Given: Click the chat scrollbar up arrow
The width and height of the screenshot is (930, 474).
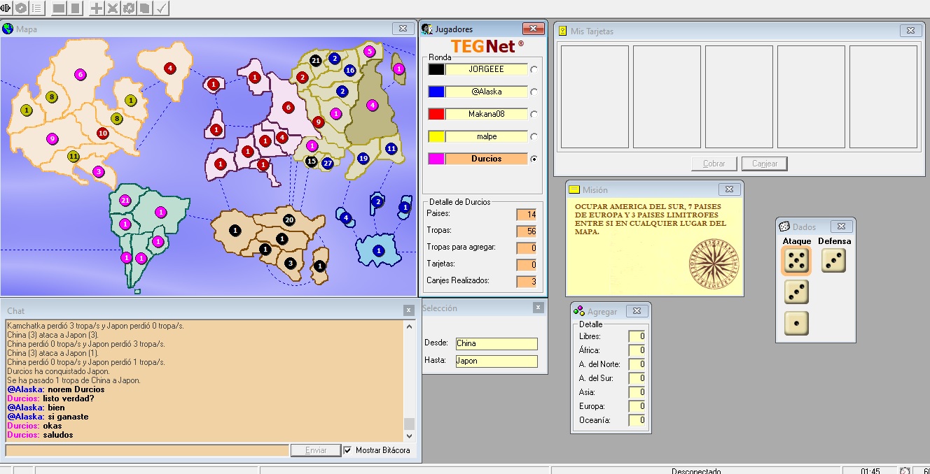Looking at the screenshot, I should (410, 326).
